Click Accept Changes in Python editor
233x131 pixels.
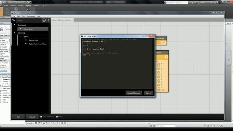pos(134,93)
